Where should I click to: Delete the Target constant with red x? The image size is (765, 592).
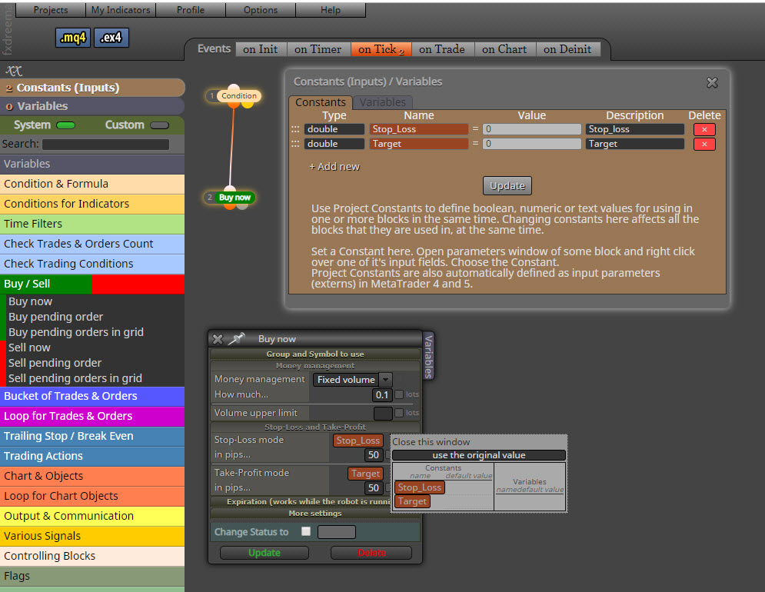[704, 144]
